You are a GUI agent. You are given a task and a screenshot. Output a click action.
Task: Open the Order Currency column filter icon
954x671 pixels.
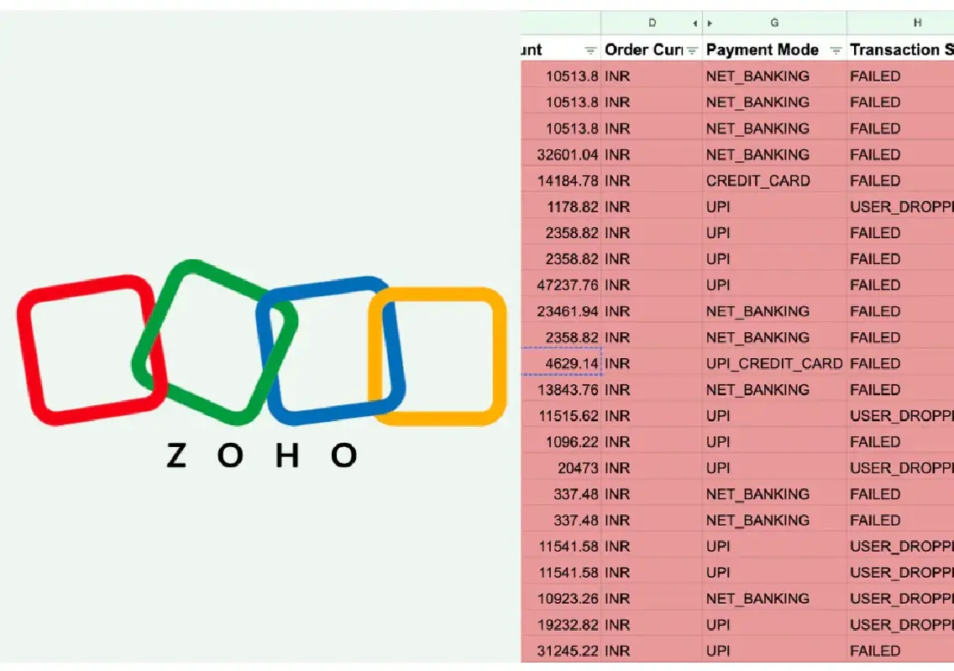point(692,50)
